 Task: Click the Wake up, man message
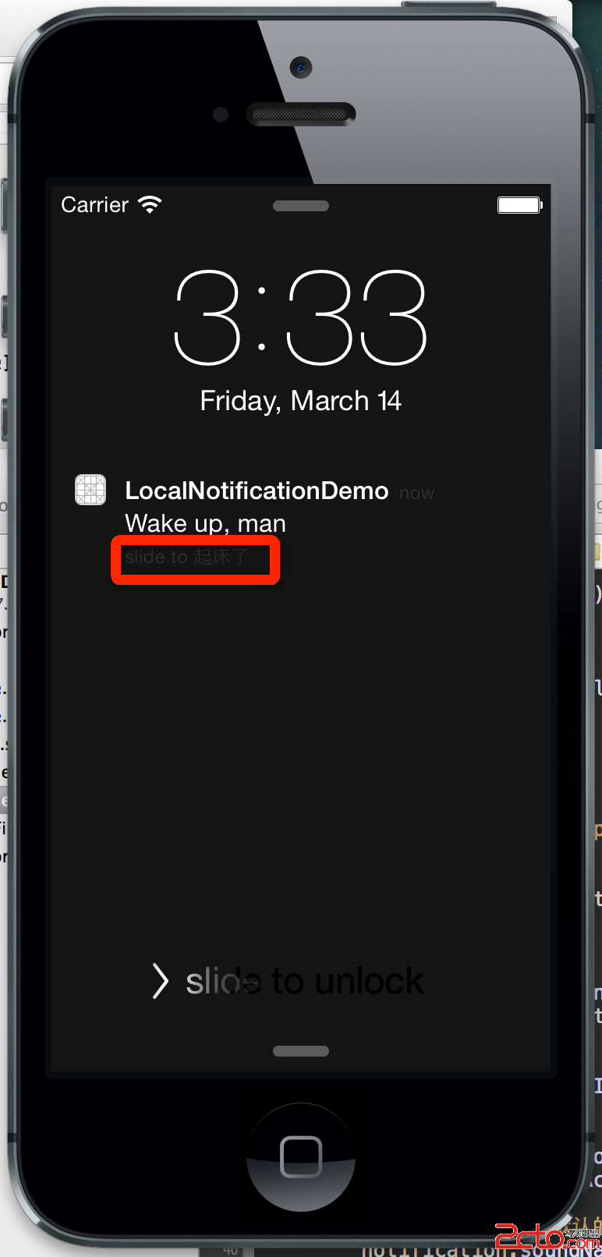205,523
